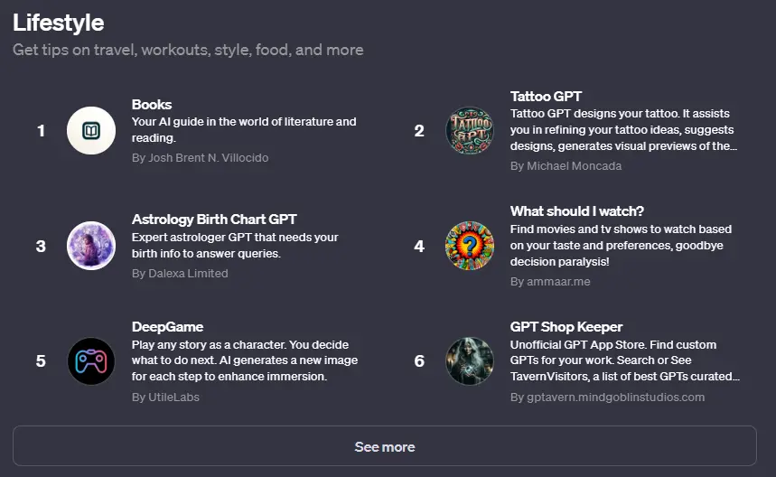Click the Tattoo GPT logo icon
Image resolution: width=776 pixels, height=477 pixels.
pos(470,131)
